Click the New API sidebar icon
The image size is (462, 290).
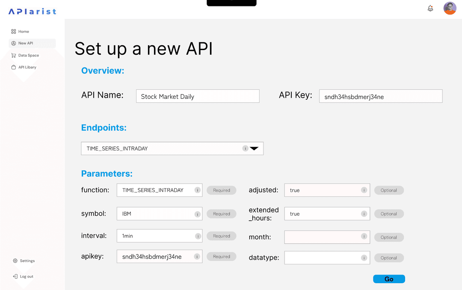click(x=14, y=43)
